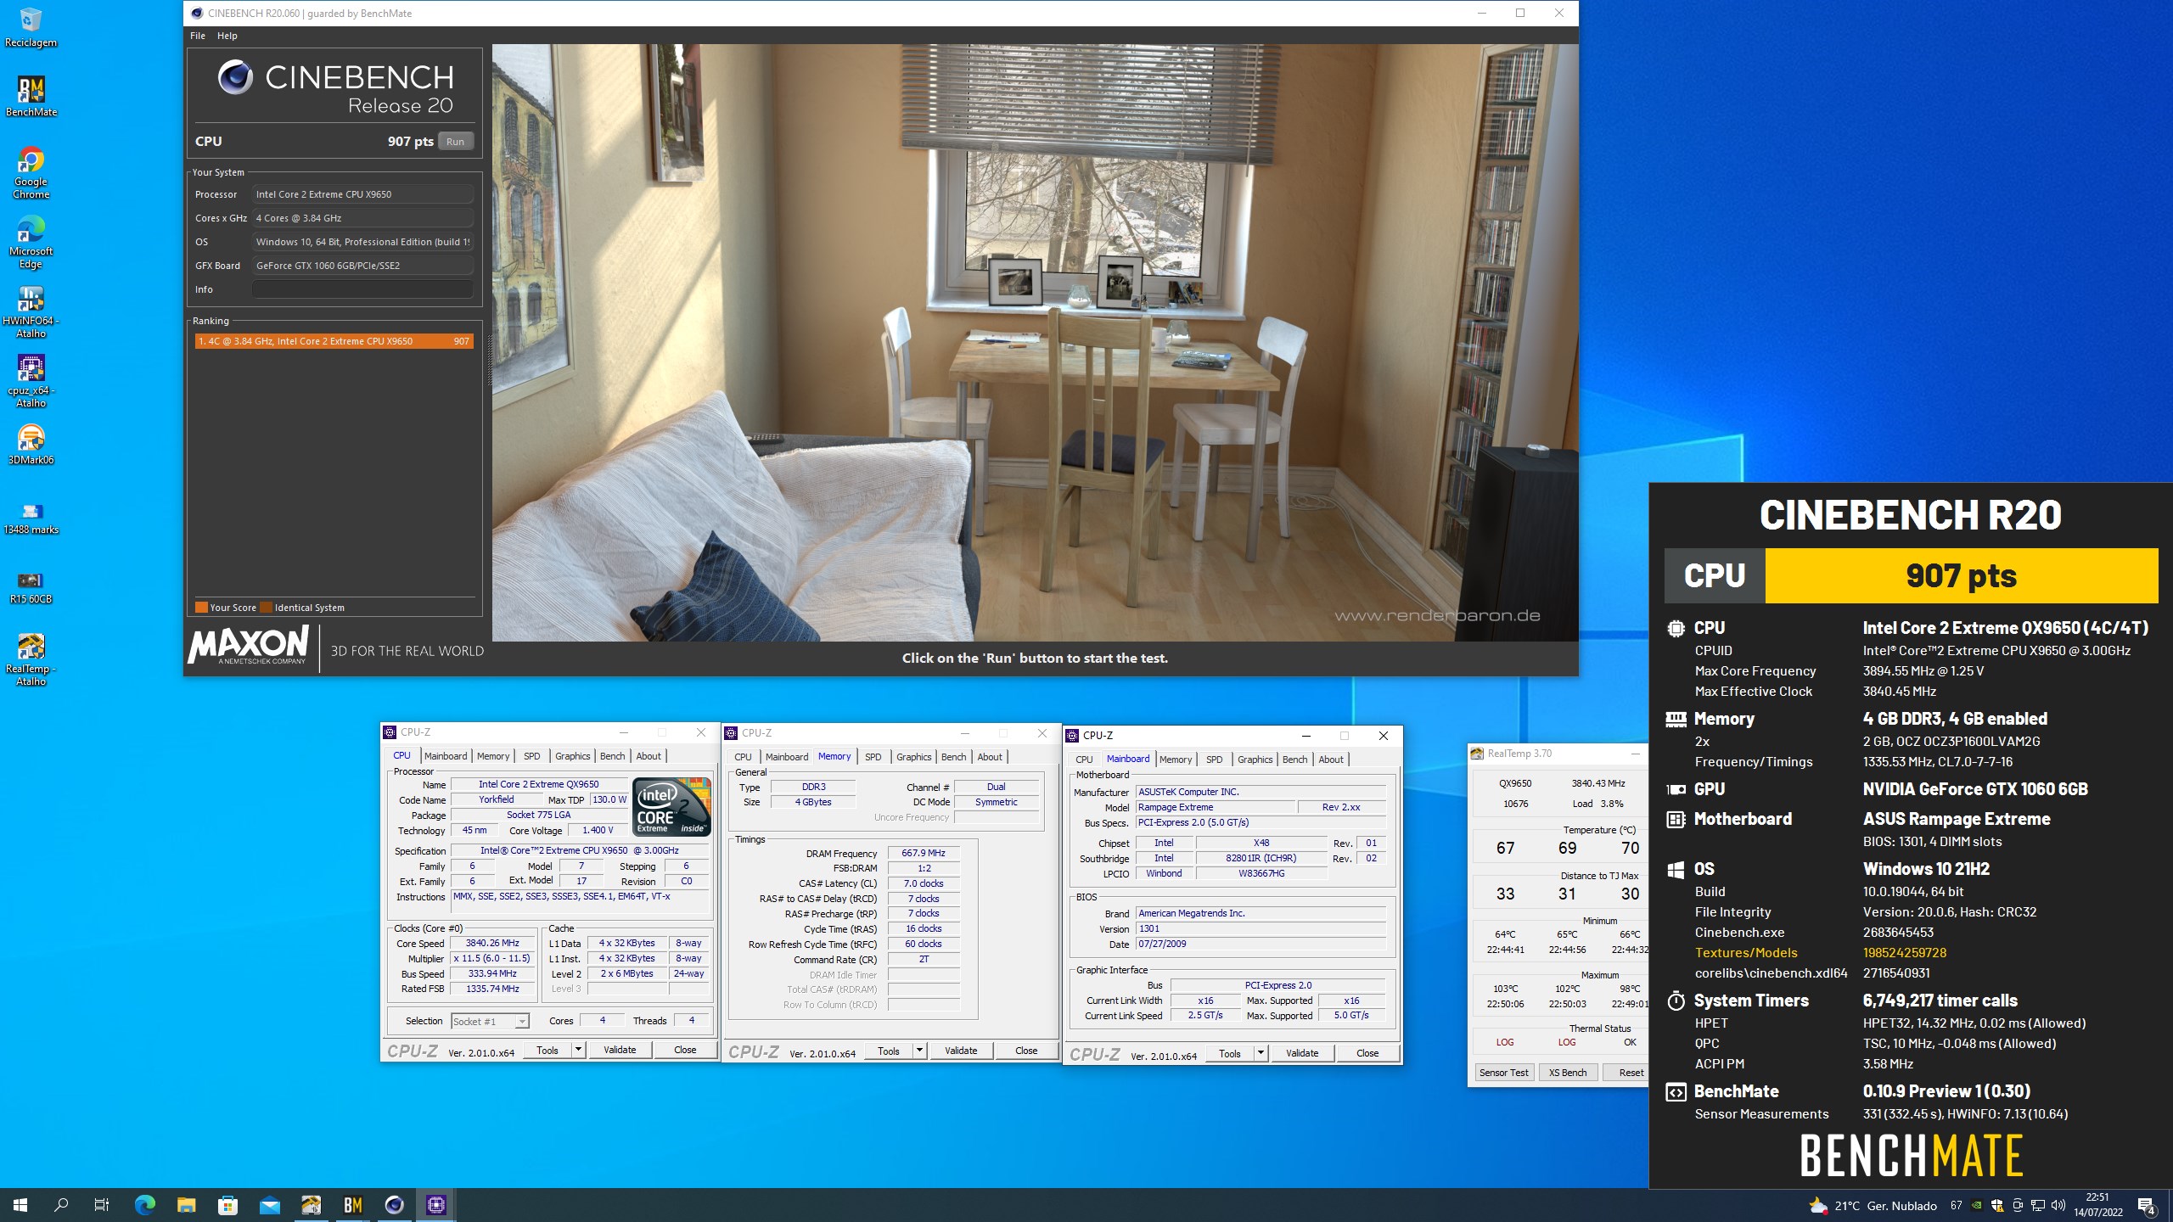Open the volume control in the system tray
The height and width of the screenshot is (1222, 2173).
coord(2058,1206)
